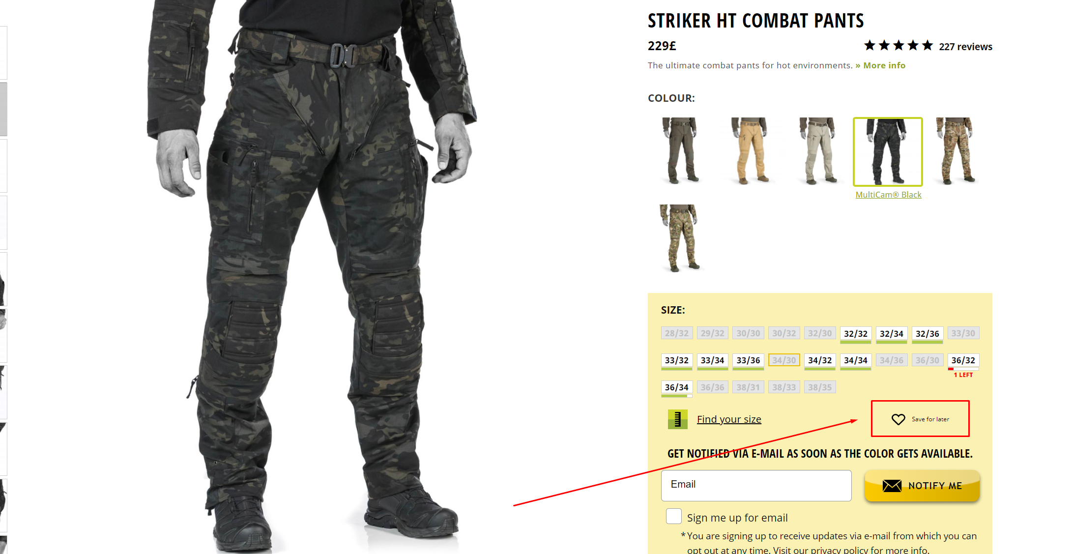Tick the Sign me up for email checkbox

click(674, 517)
